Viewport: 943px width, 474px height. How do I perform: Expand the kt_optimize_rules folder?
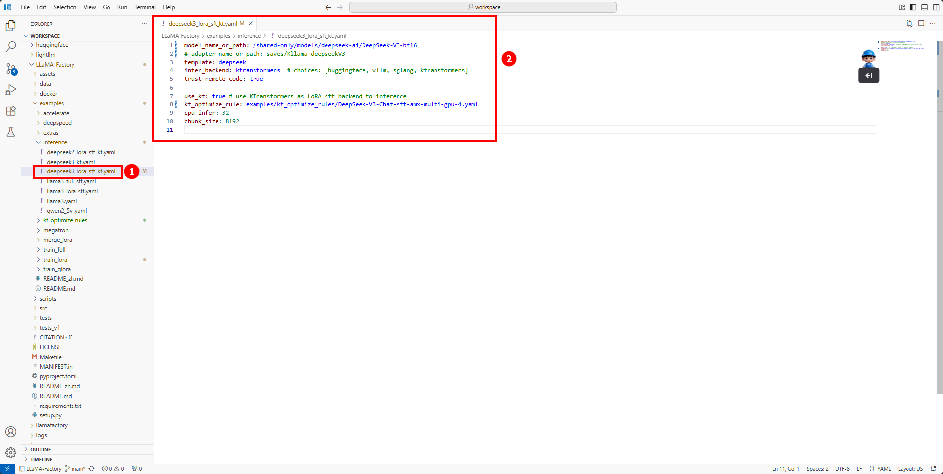(65, 220)
